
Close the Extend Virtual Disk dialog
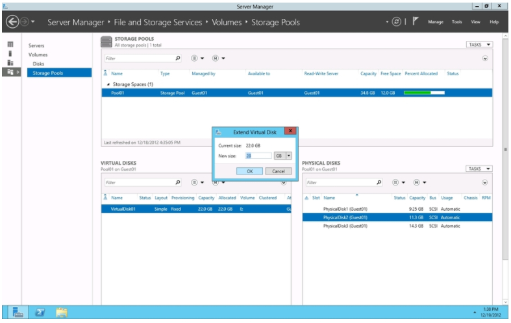[290, 130]
